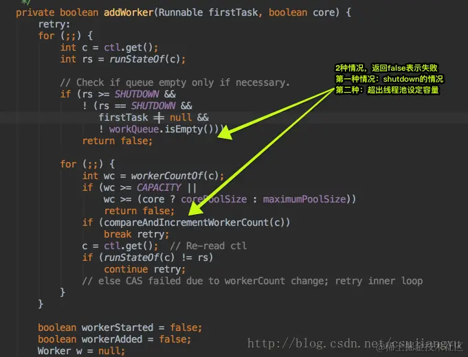Click 'compareAndIncrementWorkerCount(c)' call
468x357 pixels.
click(193, 222)
